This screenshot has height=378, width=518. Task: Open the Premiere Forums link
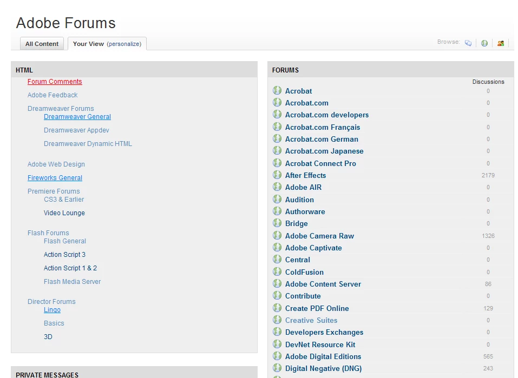(54, 191)
